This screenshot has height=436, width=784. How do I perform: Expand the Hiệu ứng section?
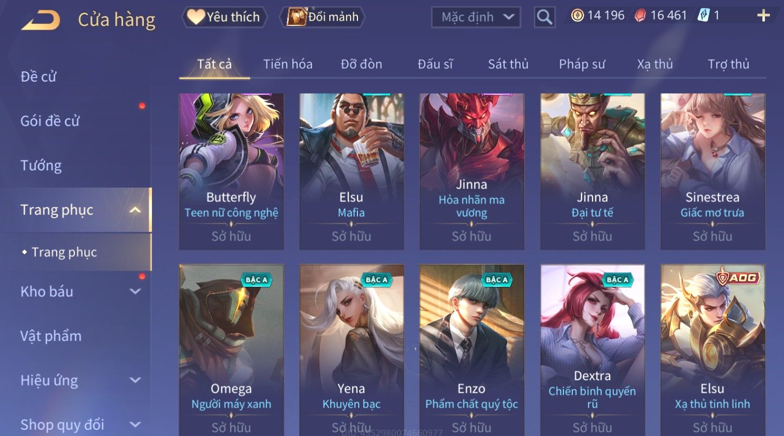(135, 380)
